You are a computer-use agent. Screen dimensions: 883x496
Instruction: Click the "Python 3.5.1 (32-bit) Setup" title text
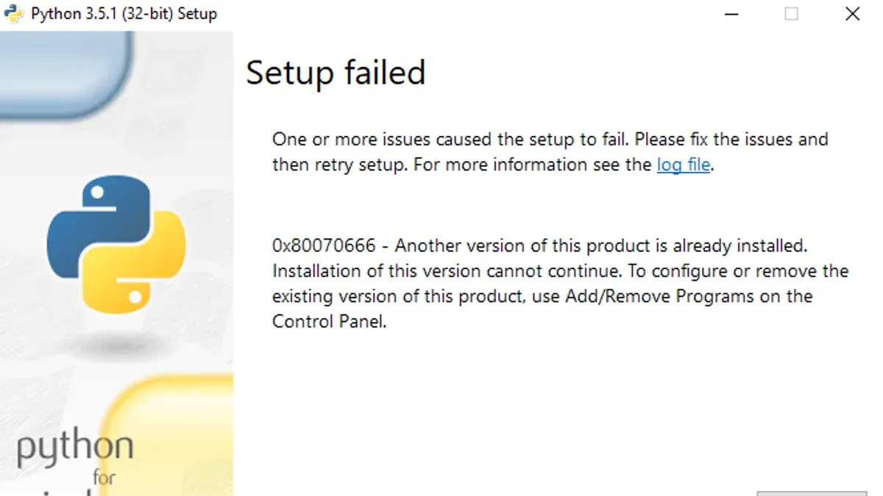[124, 15]
